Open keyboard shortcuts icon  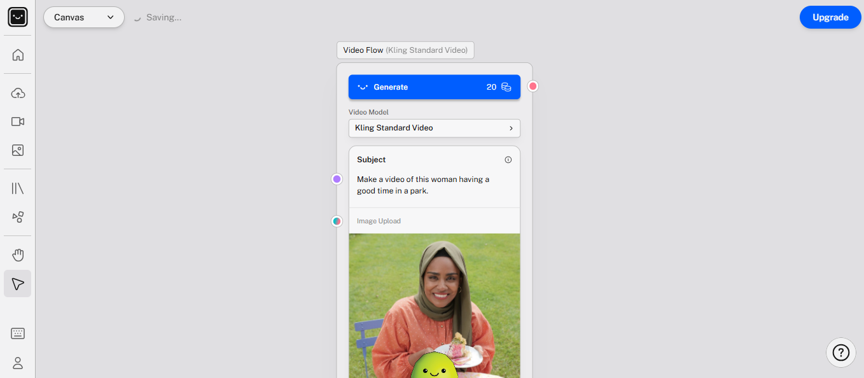tap(18, 333)
